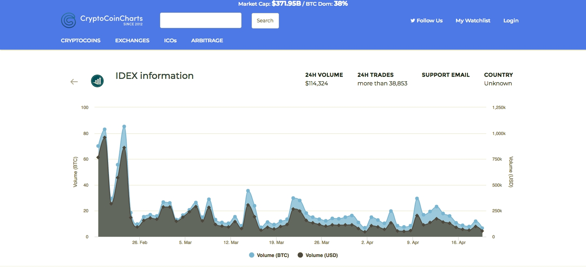Click the "12. Mar" date axis label
The height and width of the screenshot is (268, 586).
pyautogui.click(x=231, y=243)
